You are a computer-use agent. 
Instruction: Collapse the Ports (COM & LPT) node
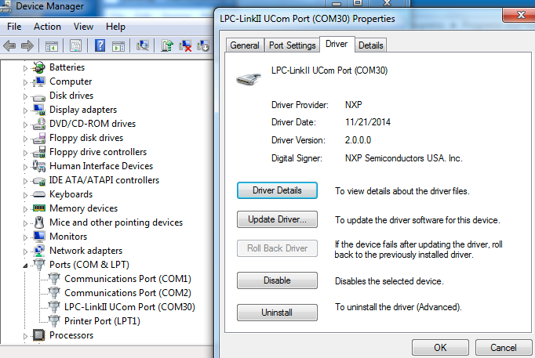pyautogui.click(x=26, y=265)
